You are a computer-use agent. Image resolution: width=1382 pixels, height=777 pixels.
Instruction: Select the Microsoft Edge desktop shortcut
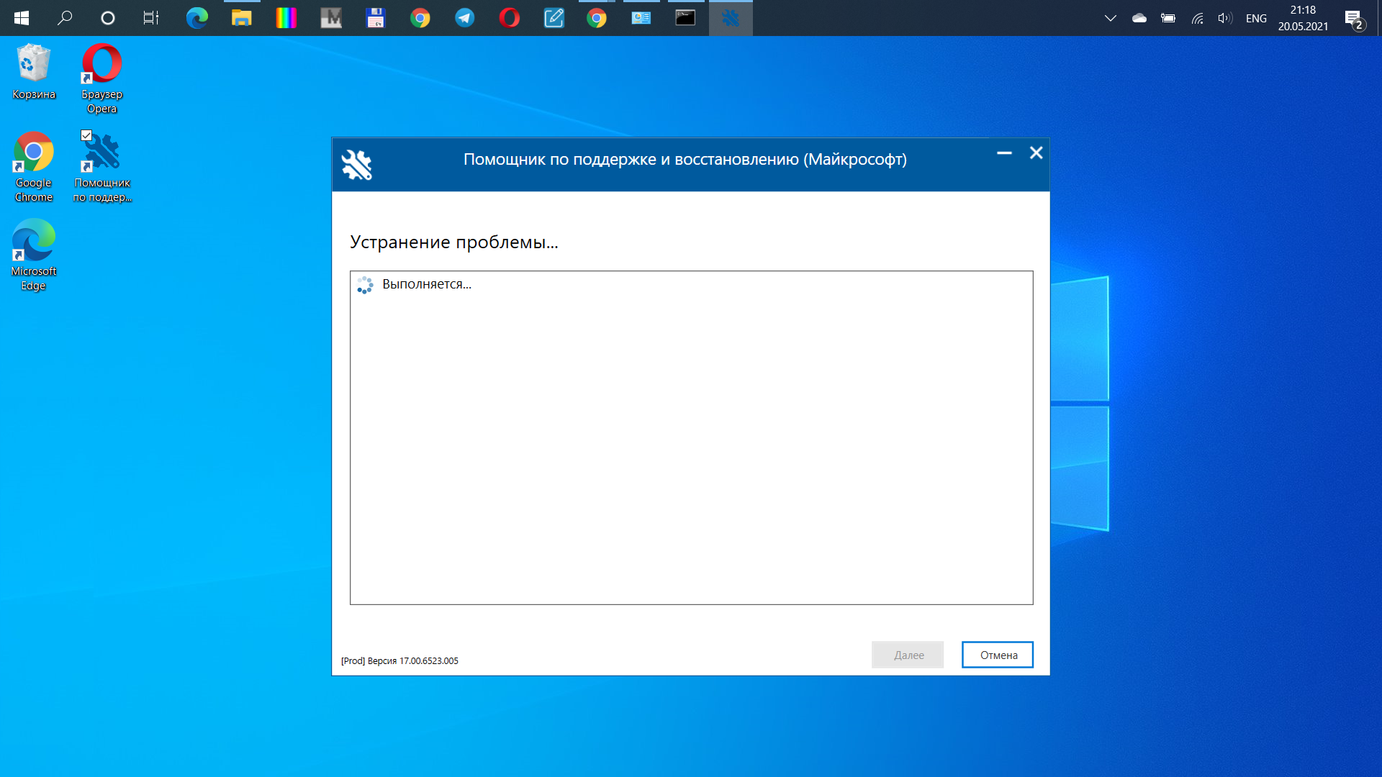pyautogui.click(x=34, y=255)
